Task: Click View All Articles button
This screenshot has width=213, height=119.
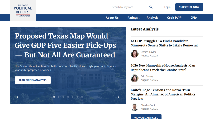Action: pyautogui.click(x=146, y=117)
